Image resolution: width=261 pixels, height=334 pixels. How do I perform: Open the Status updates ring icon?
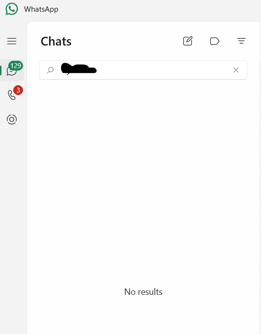(x=12, y=119)
